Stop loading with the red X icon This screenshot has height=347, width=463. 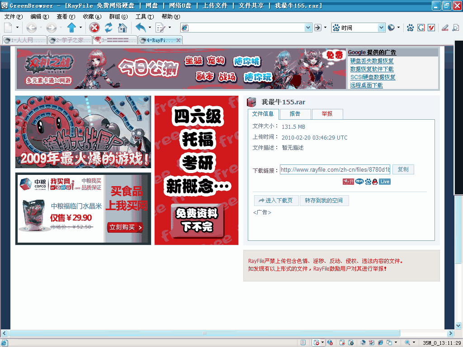coord(94,28)
